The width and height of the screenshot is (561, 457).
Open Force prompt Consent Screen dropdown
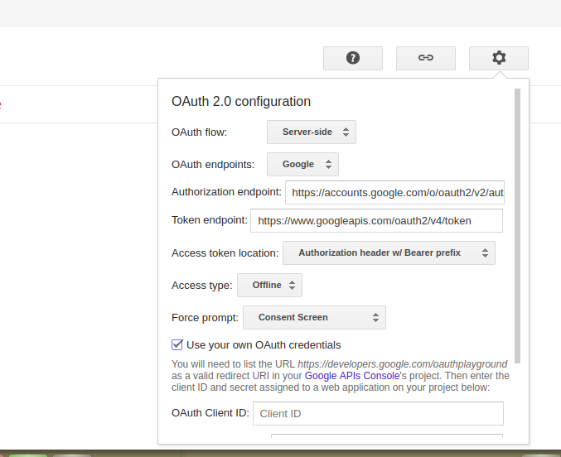point(314,317)
